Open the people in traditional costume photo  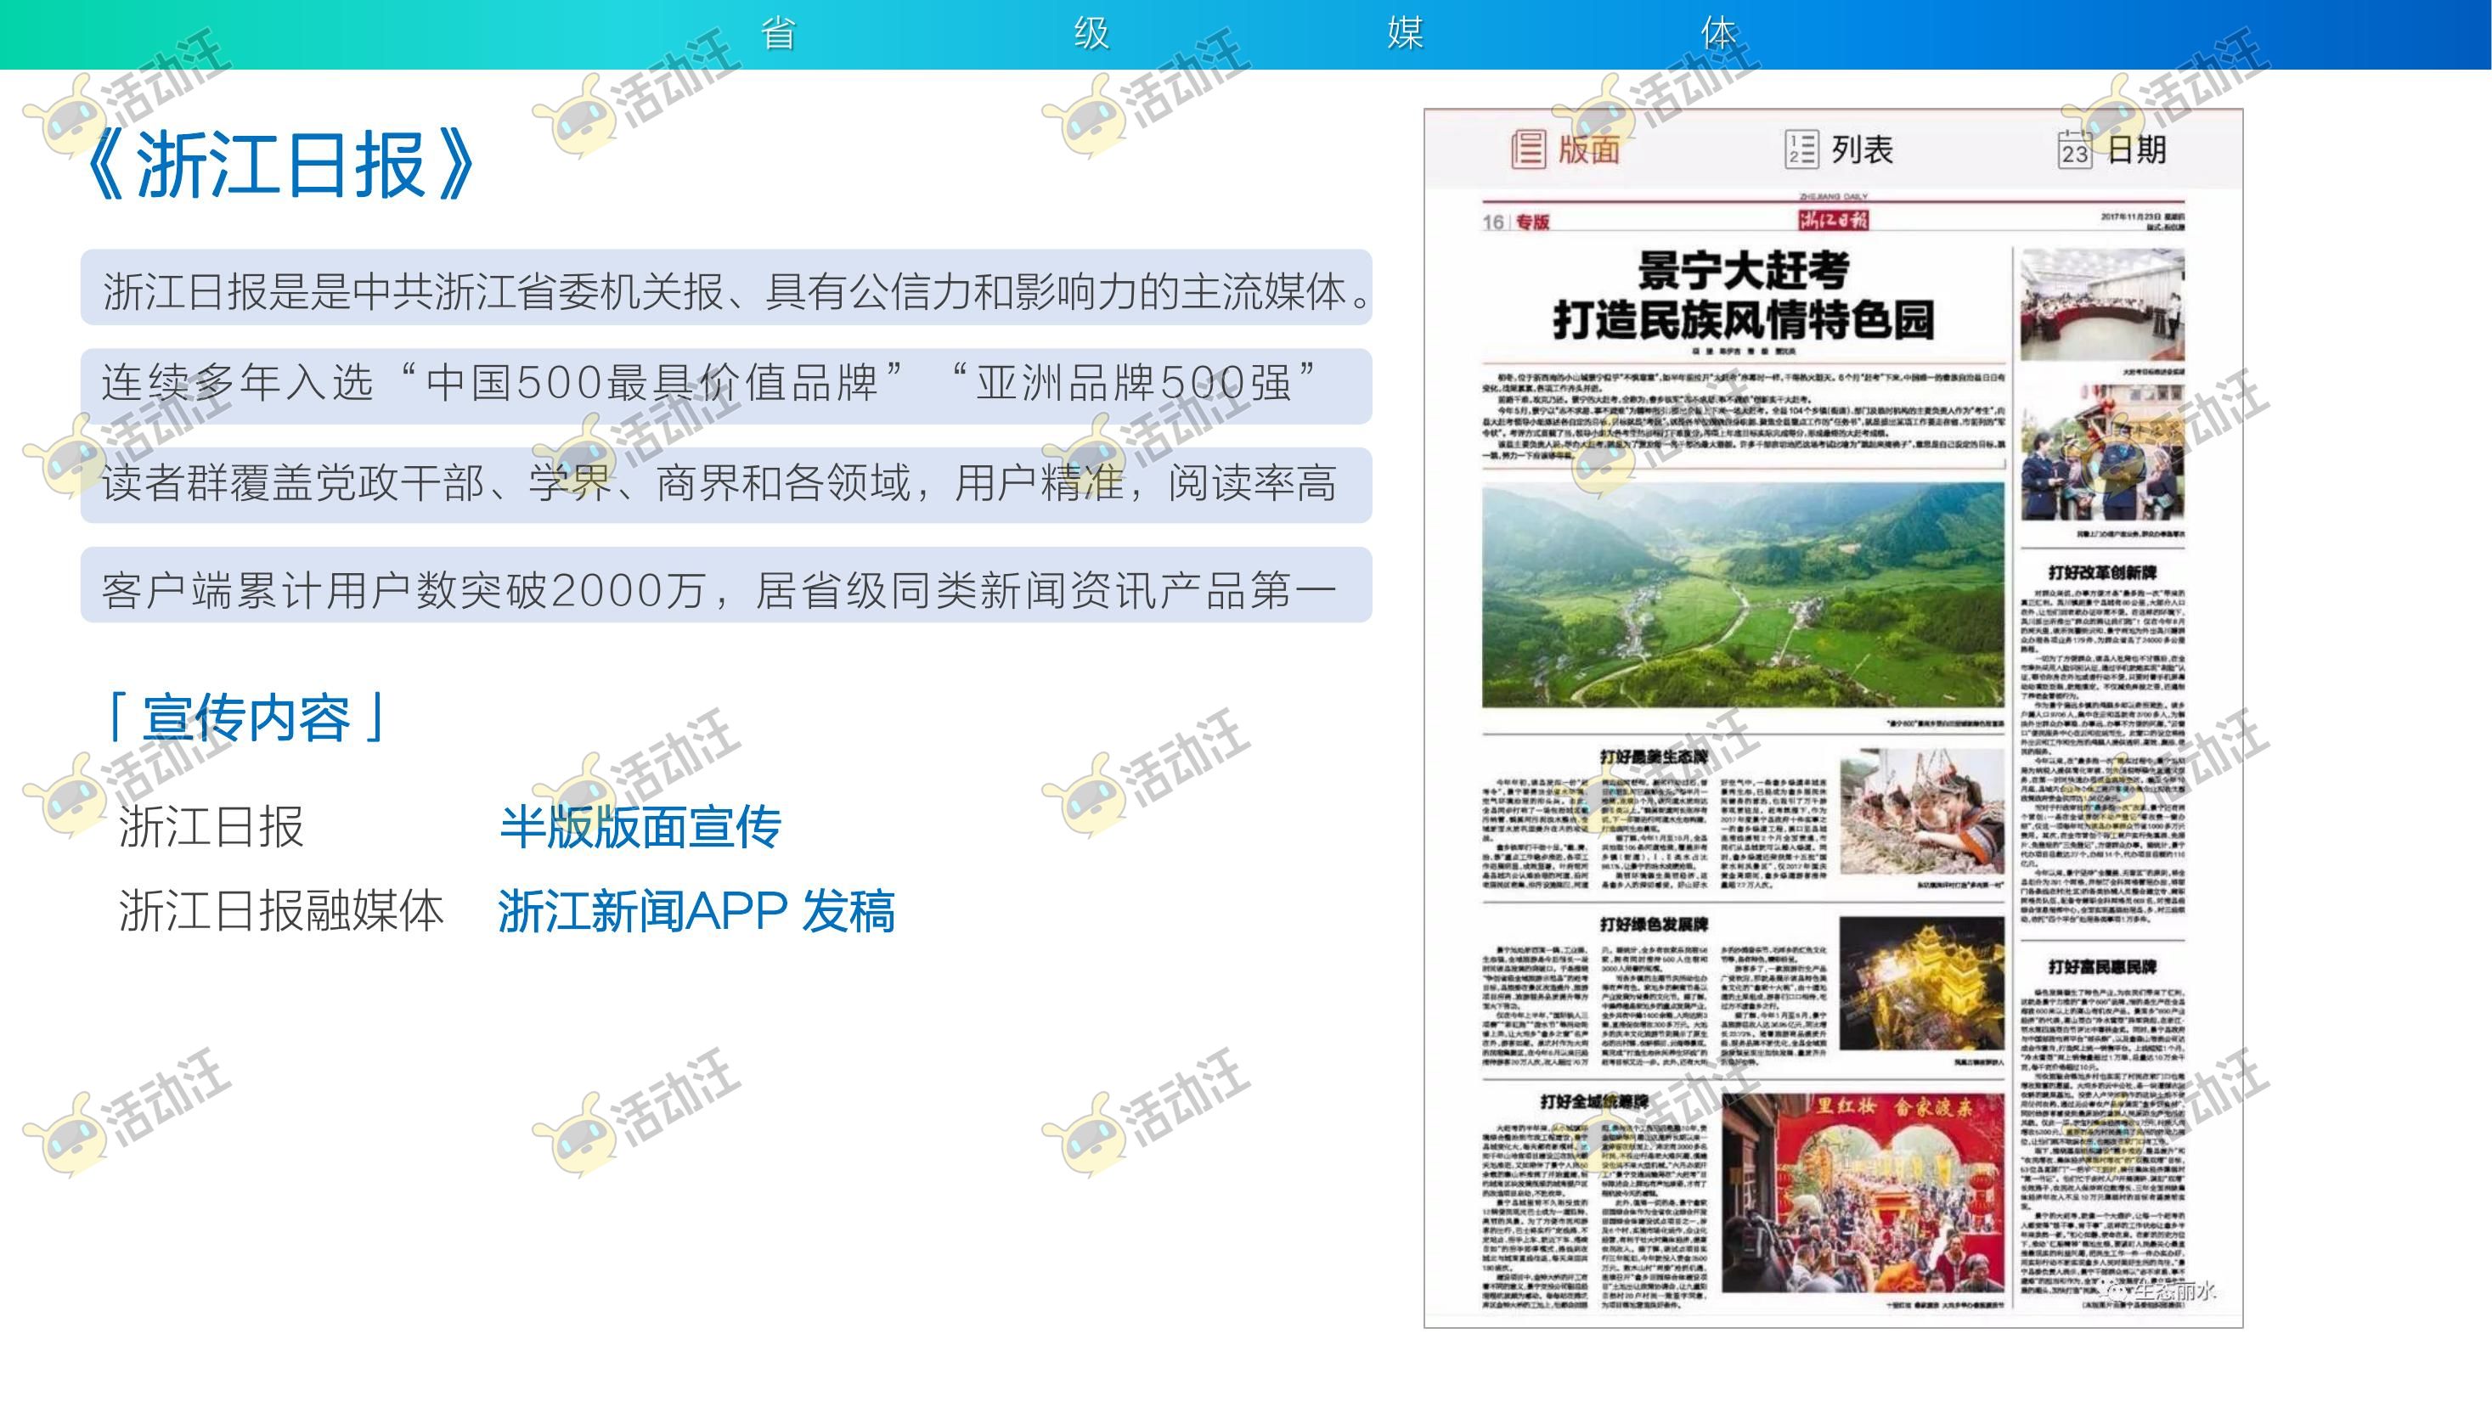point(2103,453)
